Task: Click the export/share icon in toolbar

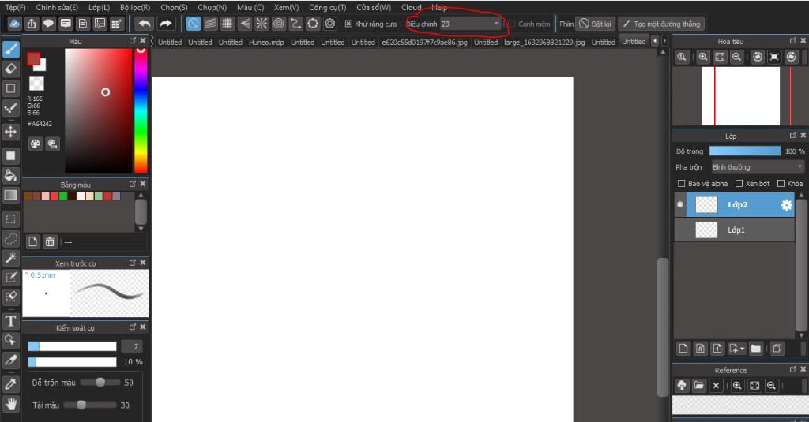Action: click(x=32, y=24)
